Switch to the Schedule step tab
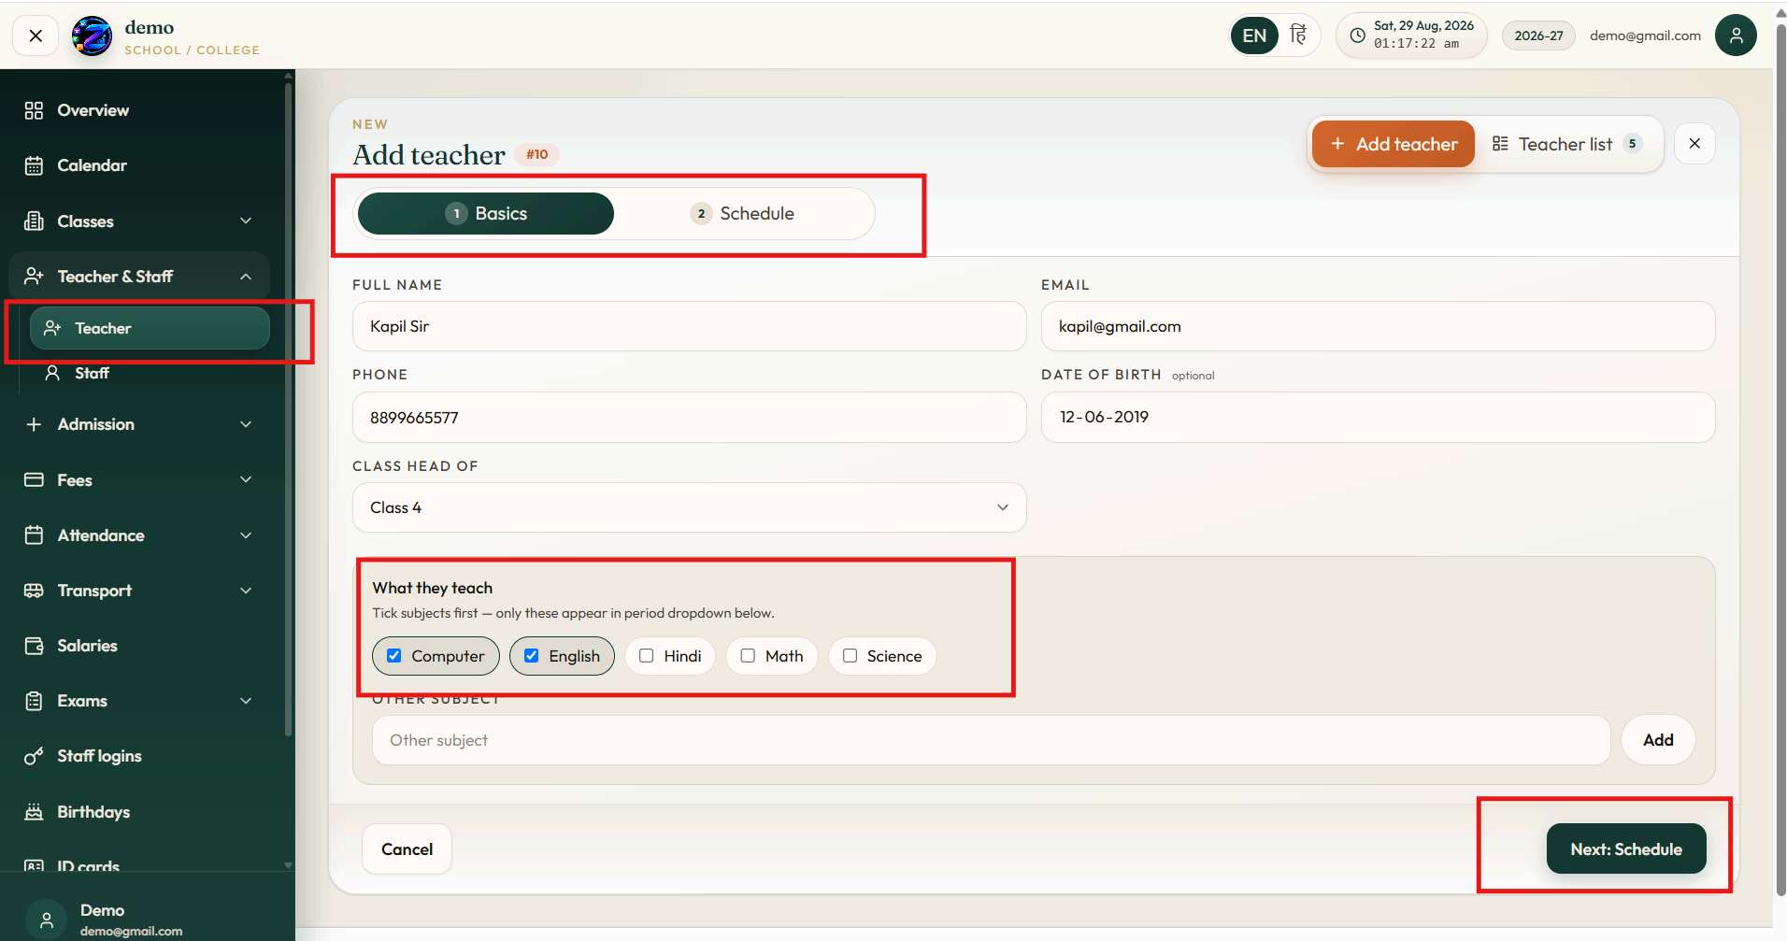The image size is (1787, 941). pyautogui.click(x=742, y=213)
